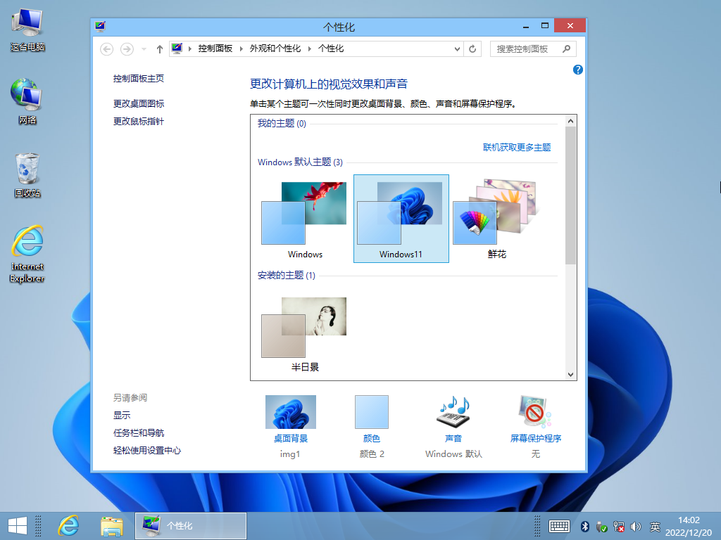
Task: Select the 鲜花 theme thumbnail
Action: click(x=496, y=218)
